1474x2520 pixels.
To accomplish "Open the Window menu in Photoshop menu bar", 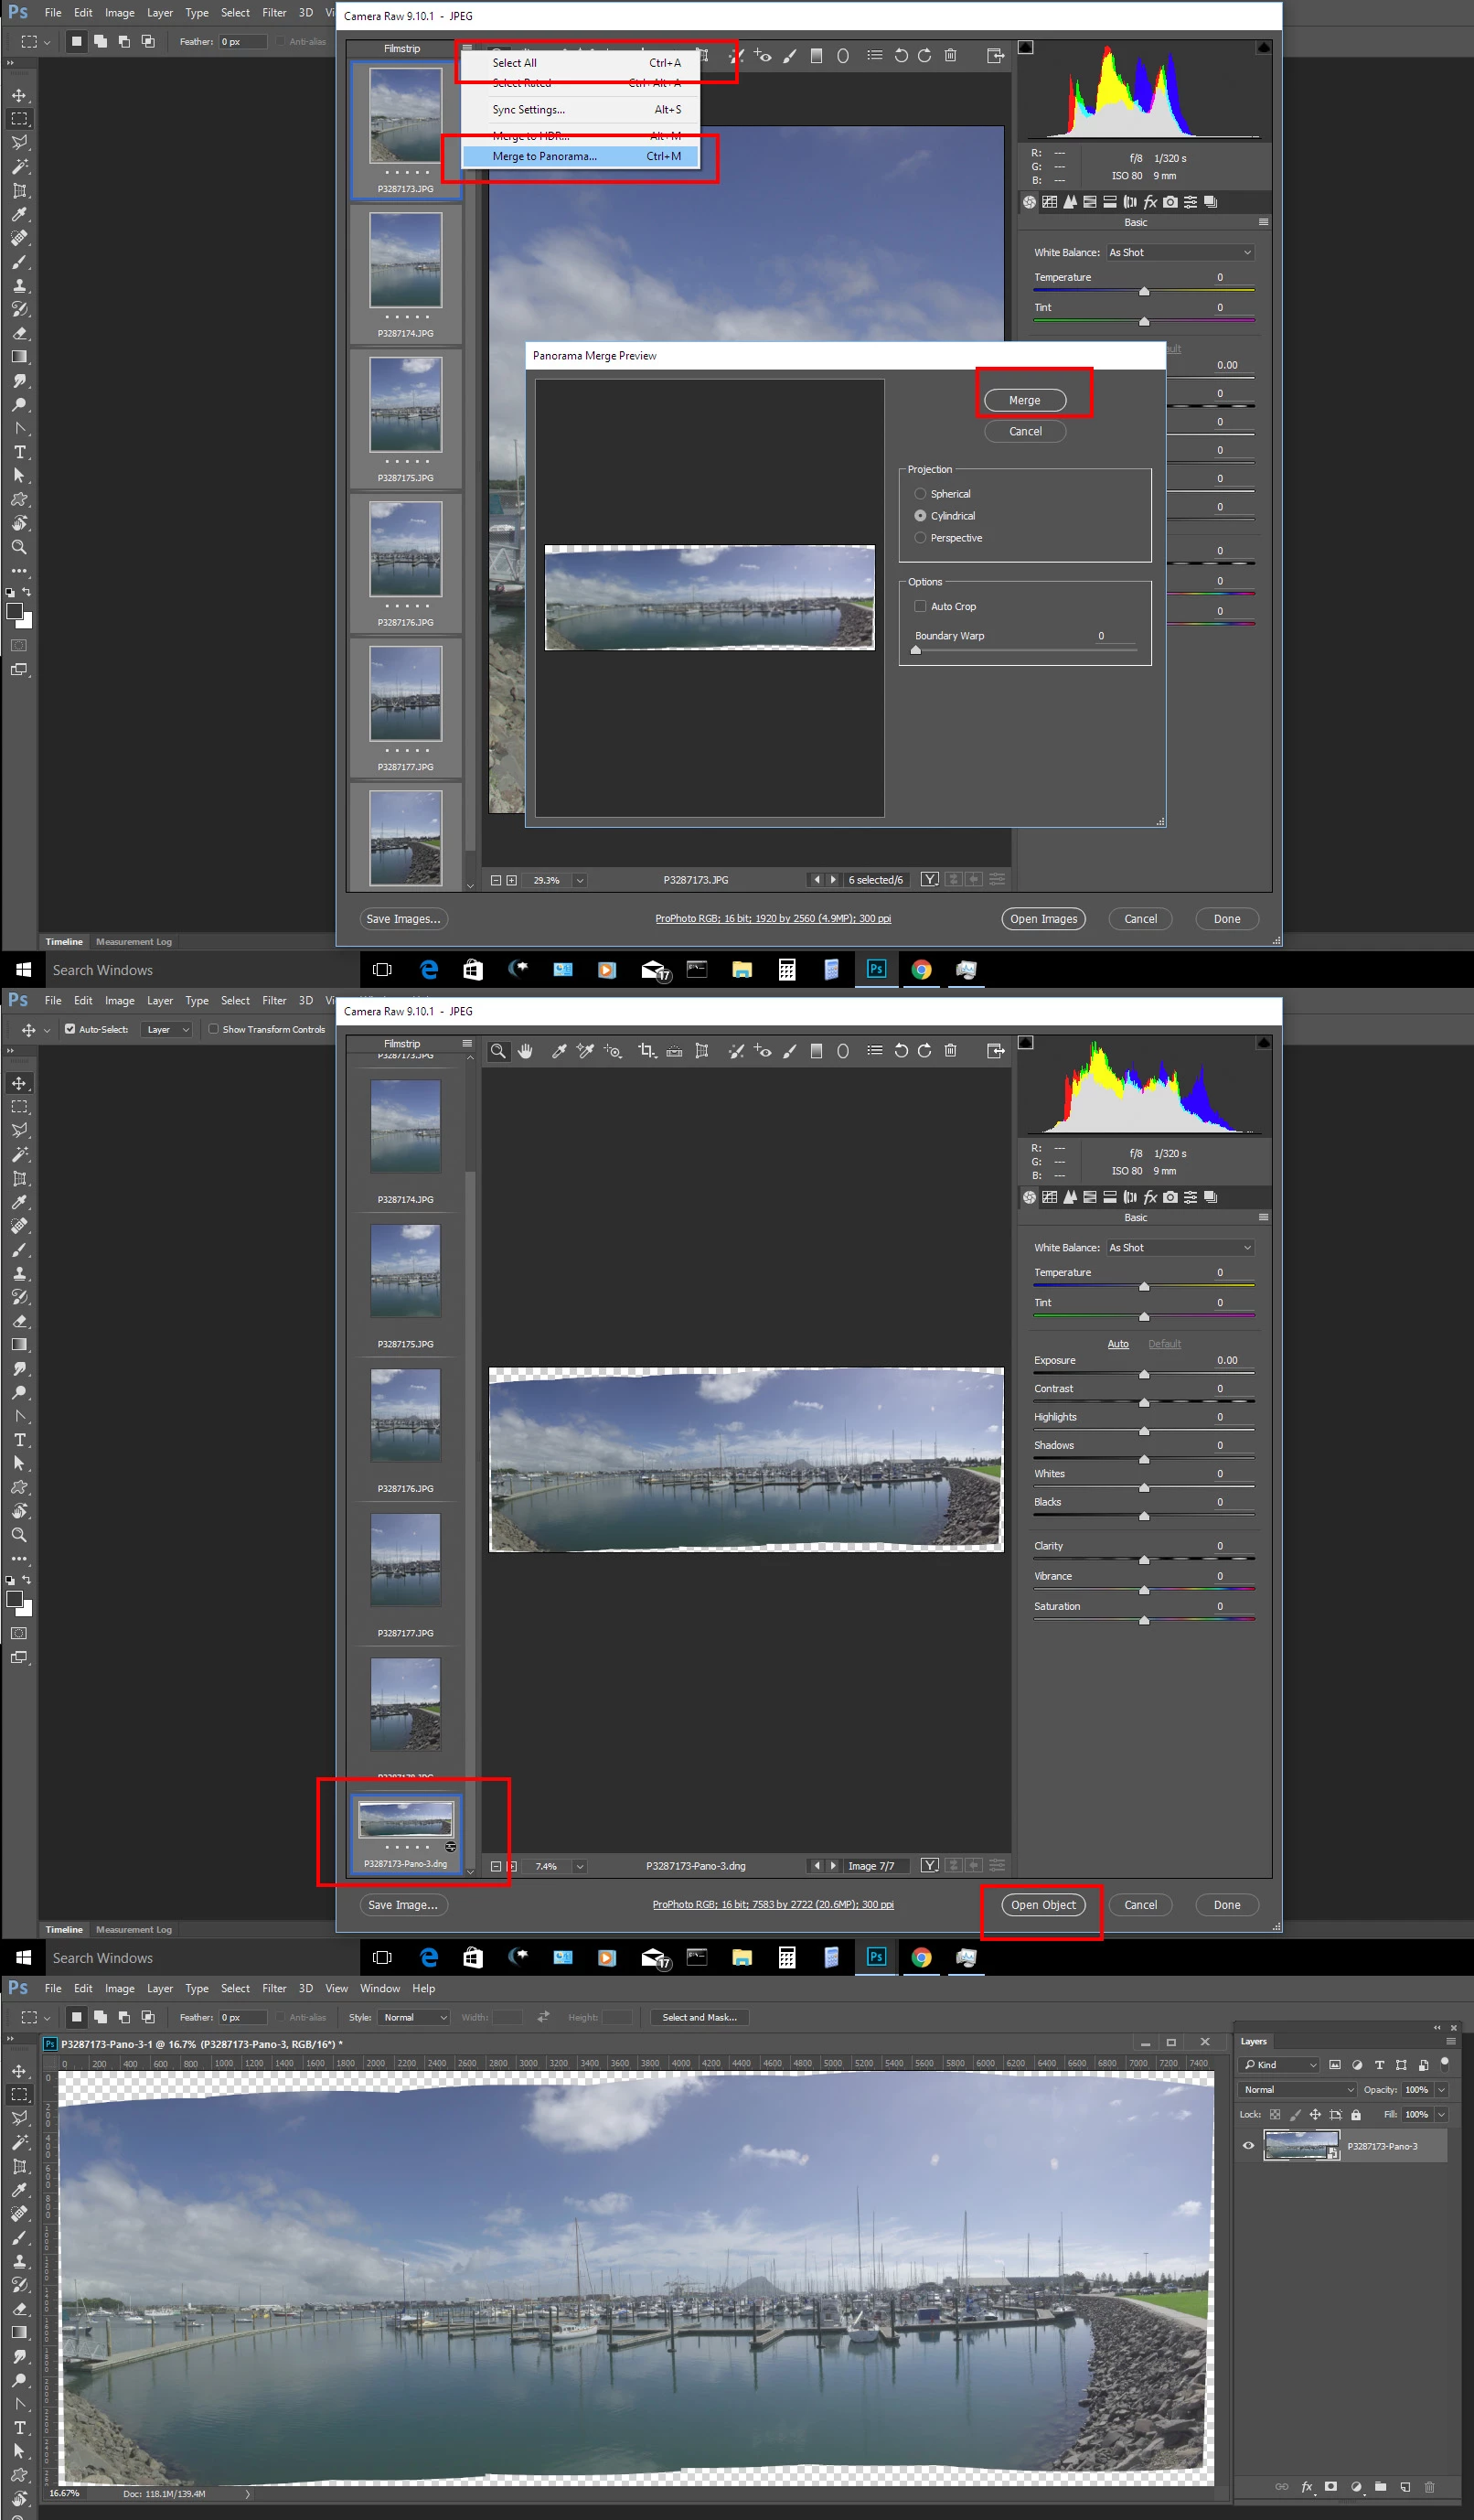I will tap(380, 1988).
